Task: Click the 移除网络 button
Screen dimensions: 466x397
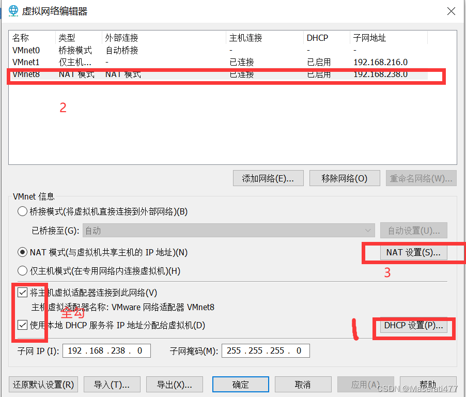Action: point(345,178)
